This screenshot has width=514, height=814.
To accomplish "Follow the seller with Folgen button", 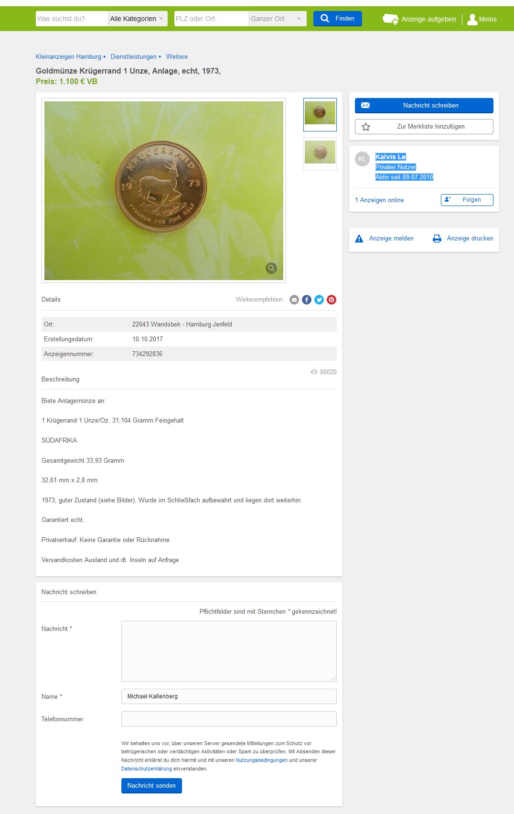I will point(467,200).
